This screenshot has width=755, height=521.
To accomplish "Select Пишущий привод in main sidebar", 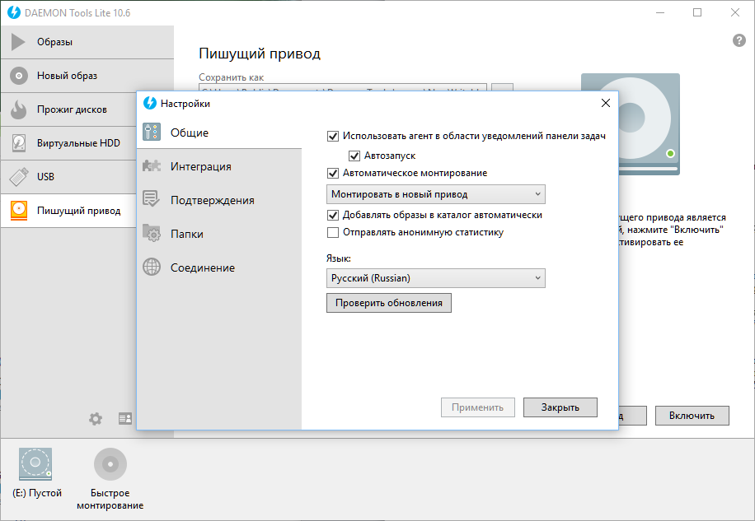I will tap(69, 211).
